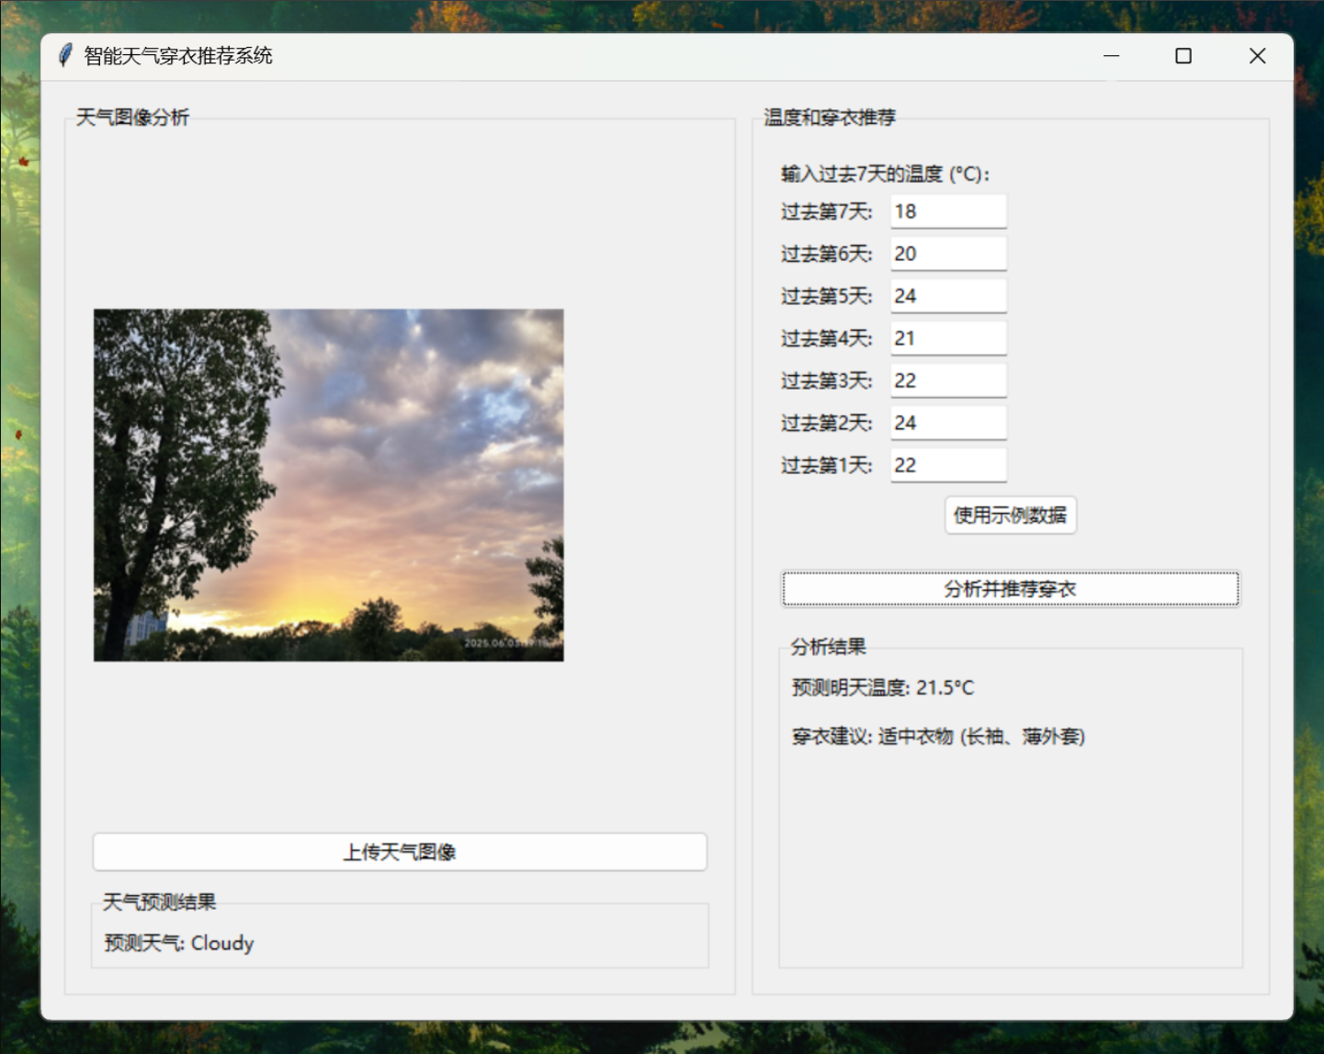
Task: Minimize the 智能天气穿衣推荐系统 window
Action: (x=1111, y=56)
